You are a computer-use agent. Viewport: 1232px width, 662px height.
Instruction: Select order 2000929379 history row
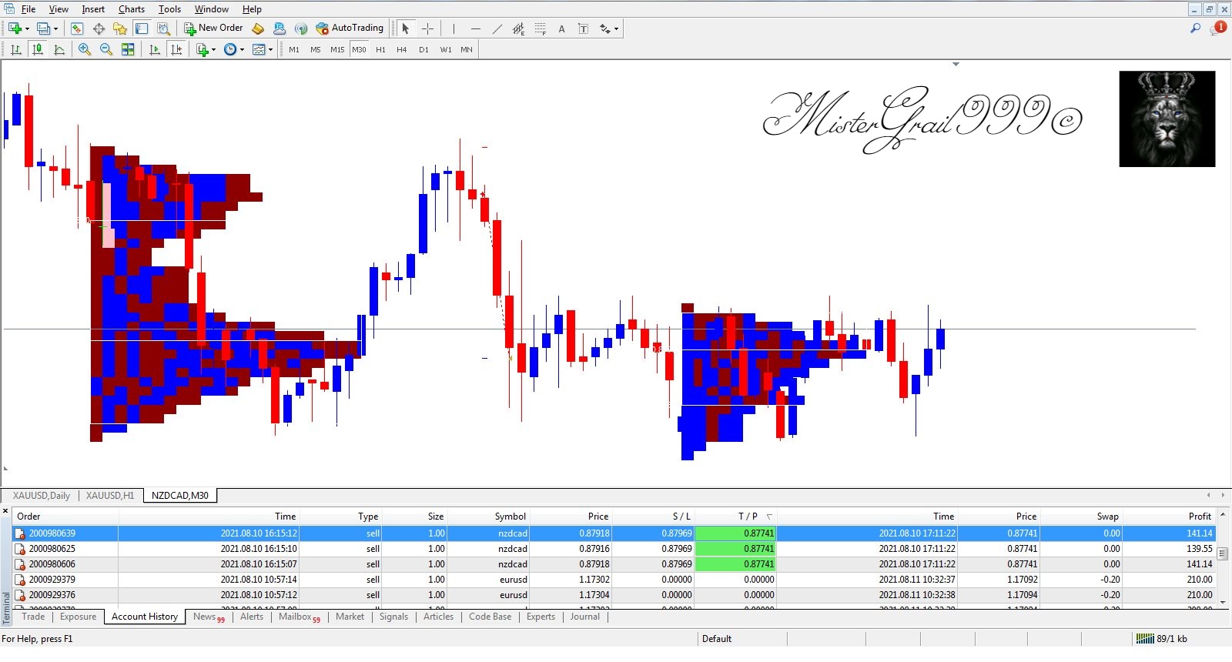pos(614,580)
